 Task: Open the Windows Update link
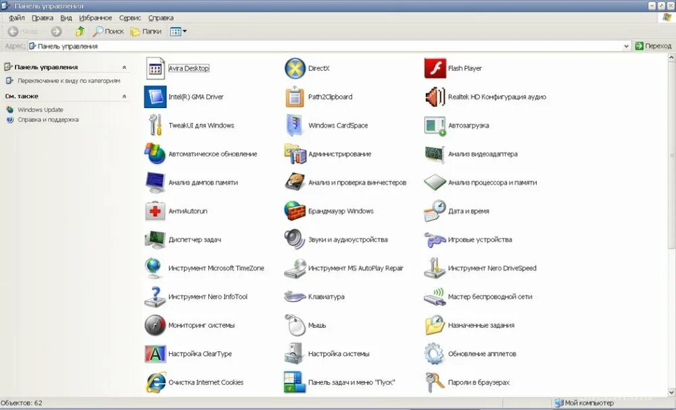pos(40,110)
